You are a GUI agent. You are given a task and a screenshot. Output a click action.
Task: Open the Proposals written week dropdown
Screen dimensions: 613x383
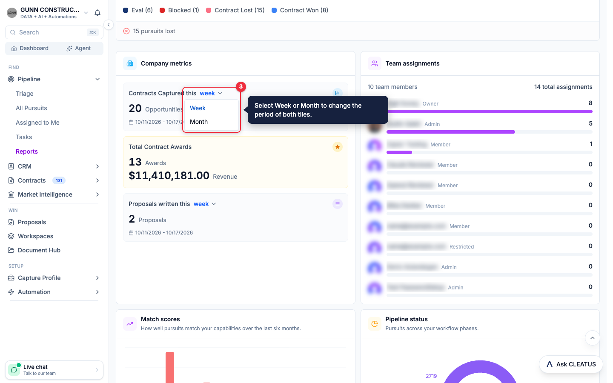tap(205, 204)
